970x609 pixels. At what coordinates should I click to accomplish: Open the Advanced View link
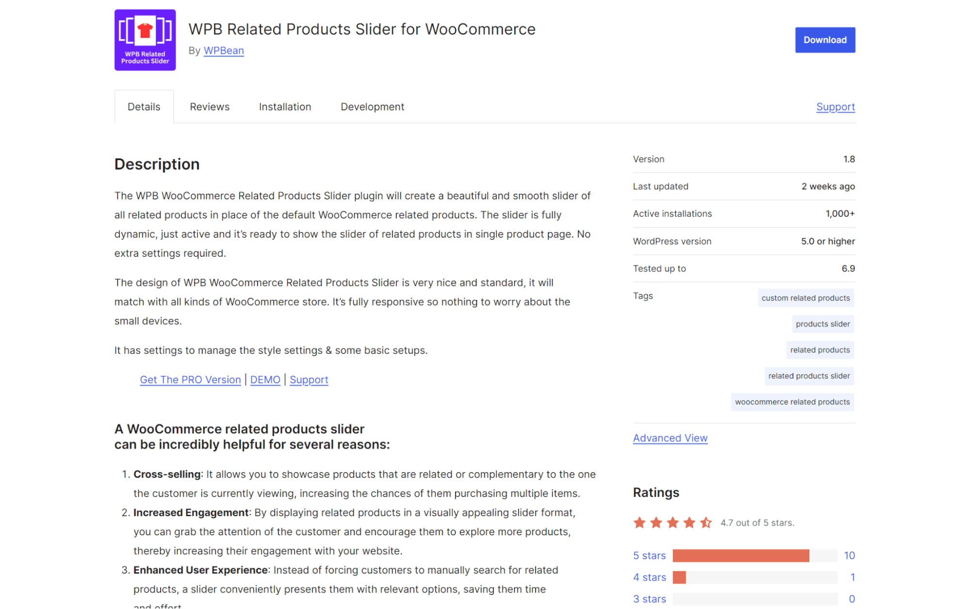(x=670, y=438)
